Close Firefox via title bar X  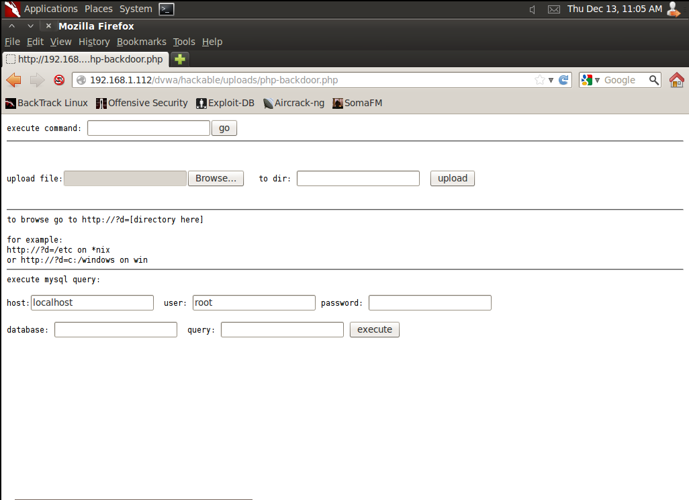coord(49,26)
